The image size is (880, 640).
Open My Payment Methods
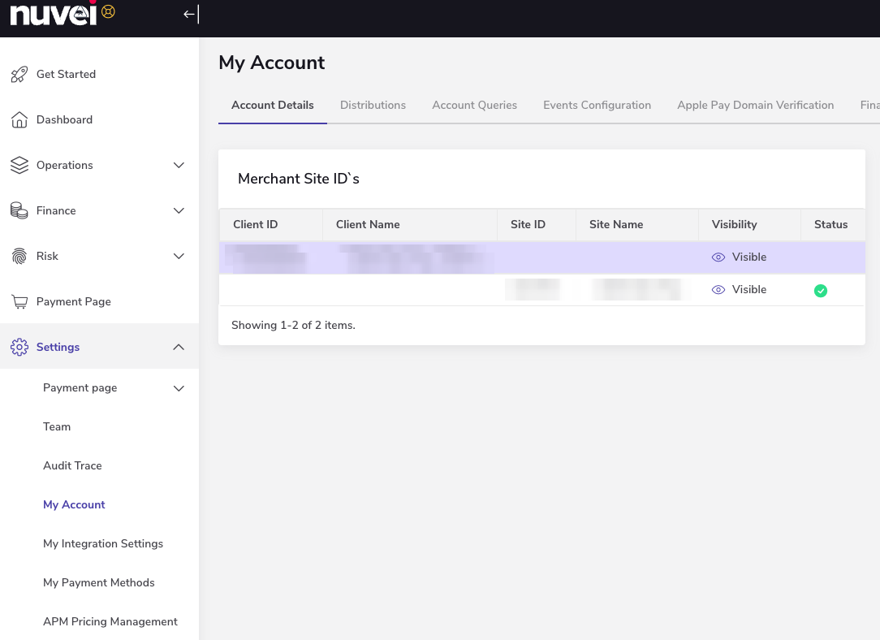pyautogui.click(x=99, y=582)
